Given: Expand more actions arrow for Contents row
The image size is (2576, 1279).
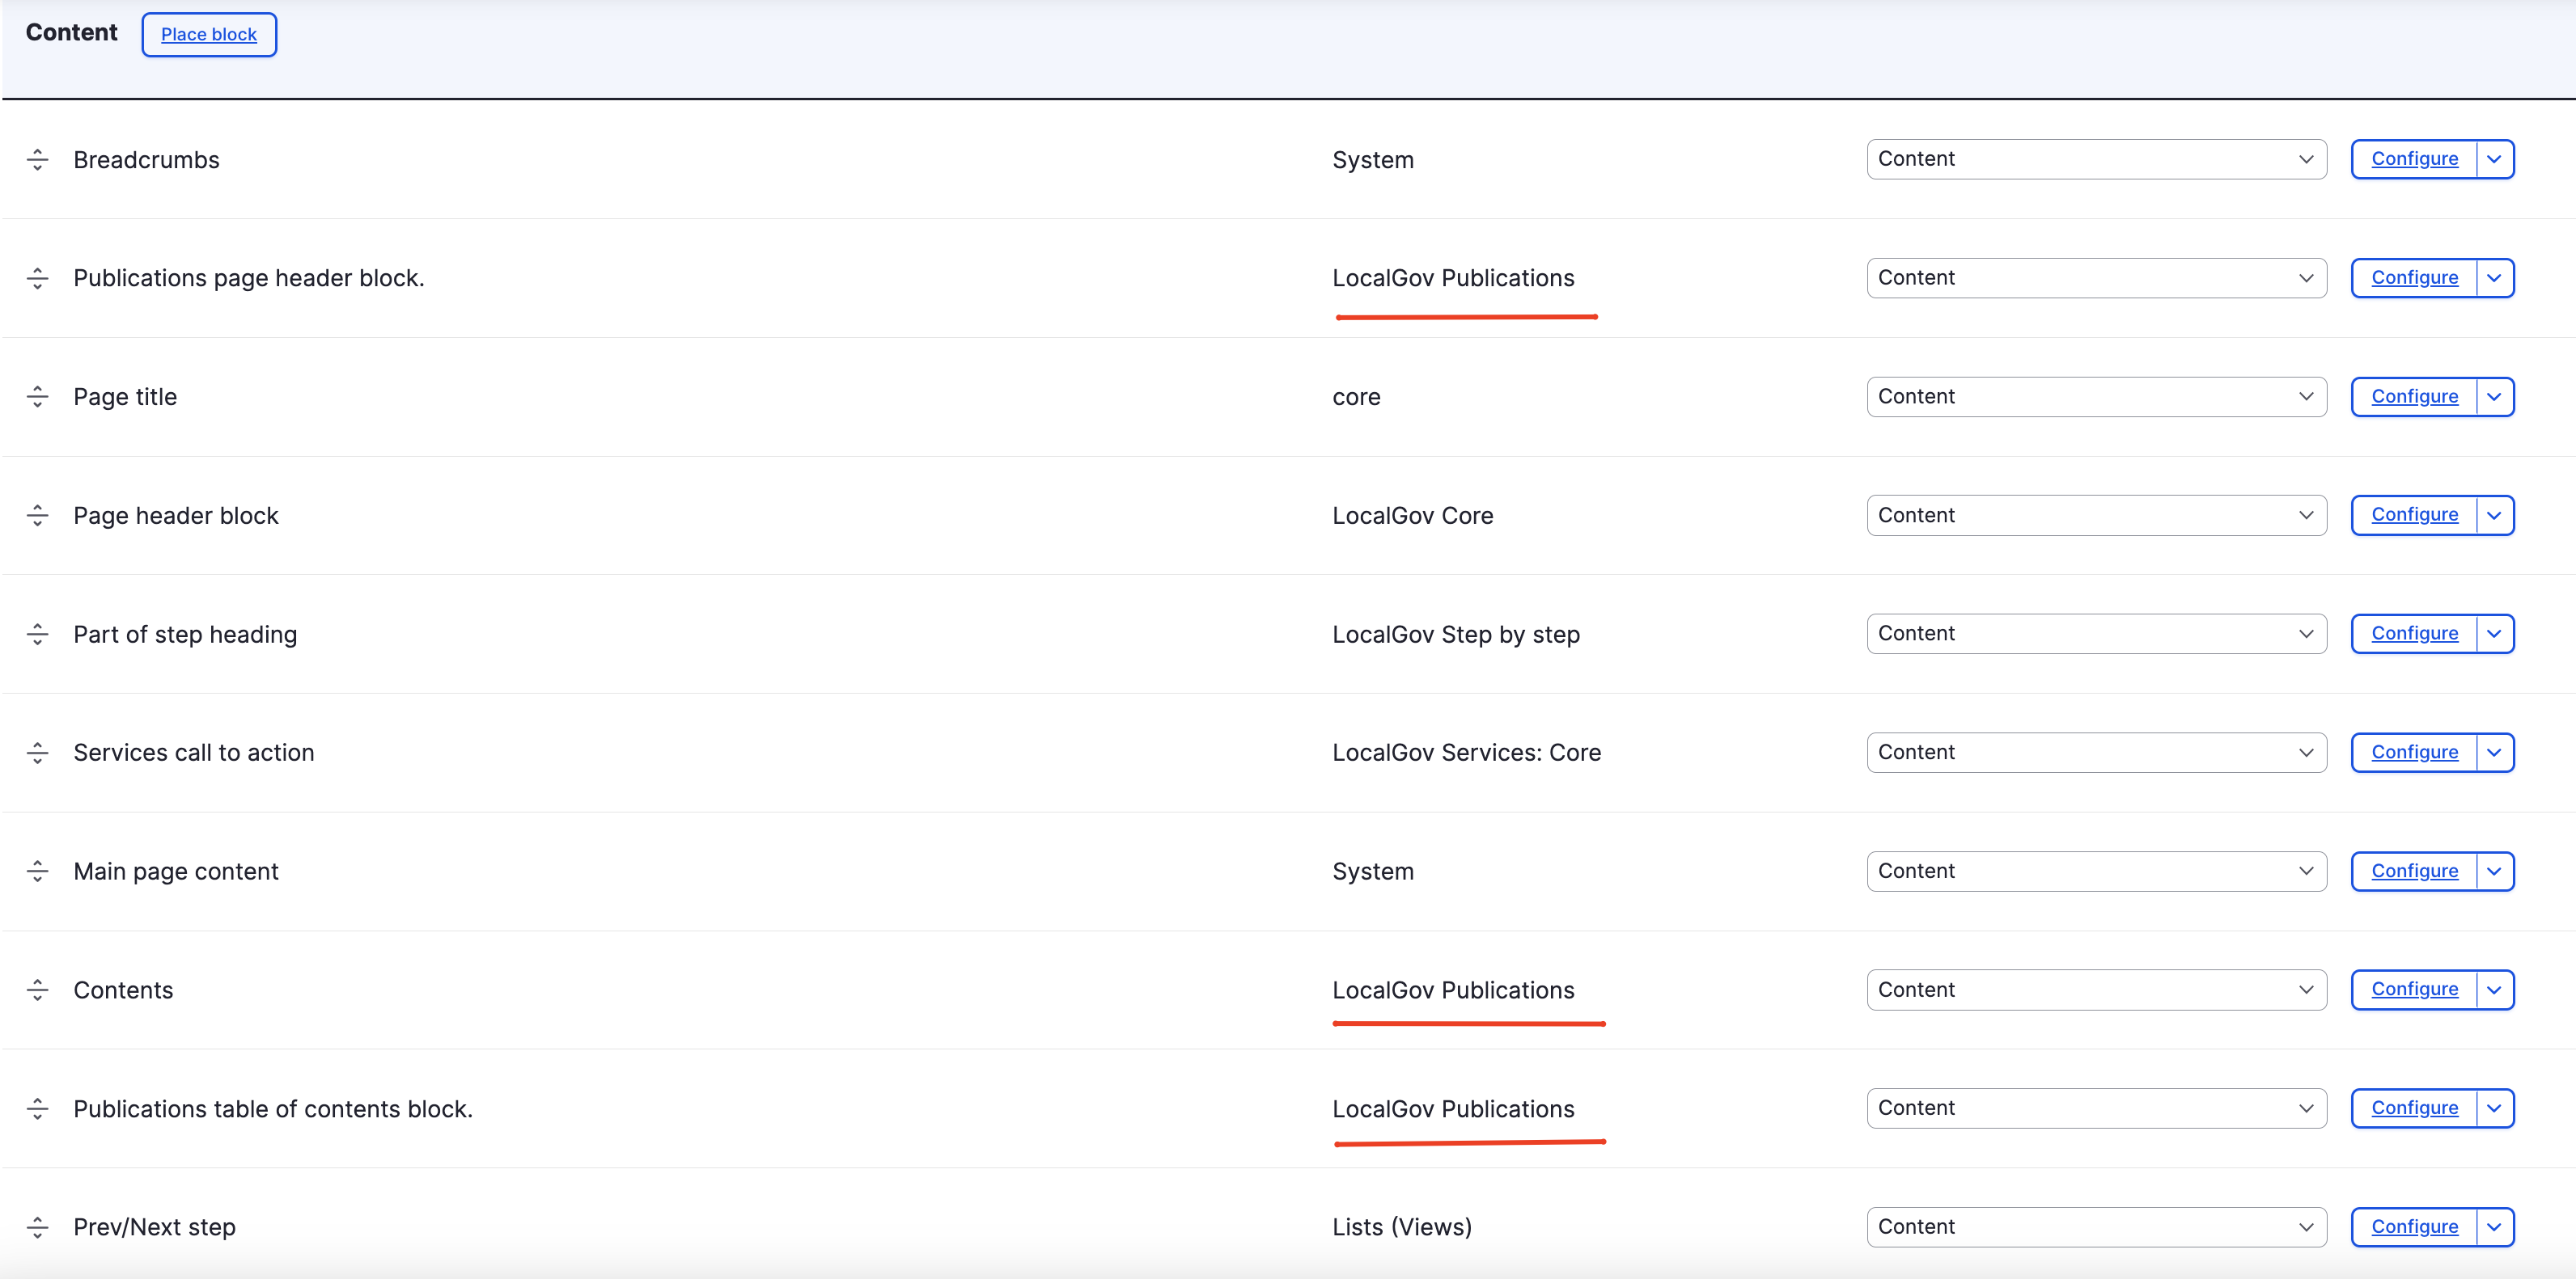Looking at the screenshot, I should pos(2494,990).
